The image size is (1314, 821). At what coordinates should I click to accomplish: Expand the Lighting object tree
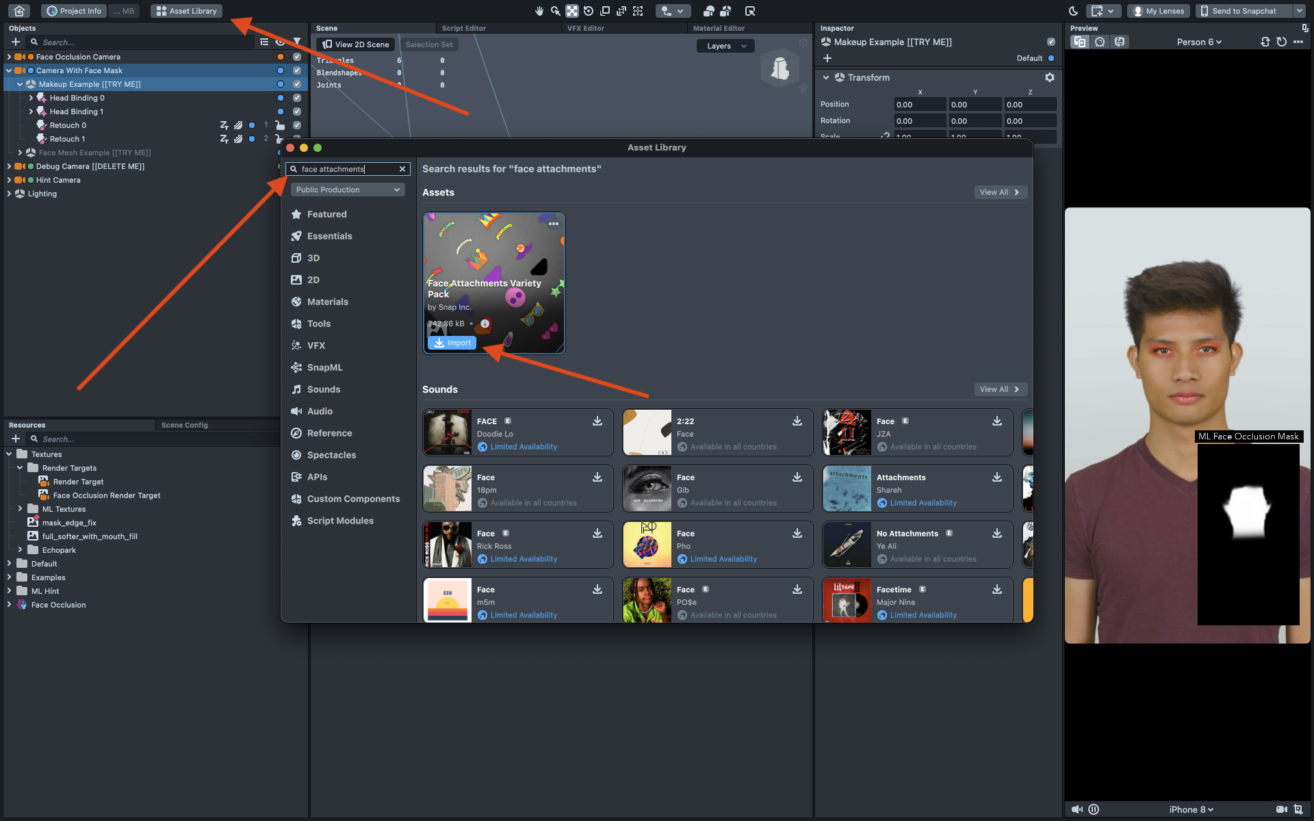pos(9,194)
